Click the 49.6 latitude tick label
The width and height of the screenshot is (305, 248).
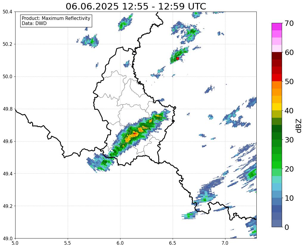click(7, 141)
